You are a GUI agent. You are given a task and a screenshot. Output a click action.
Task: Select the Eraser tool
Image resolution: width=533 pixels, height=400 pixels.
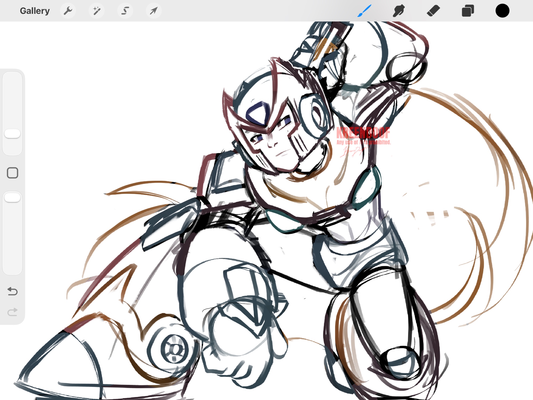433,11
